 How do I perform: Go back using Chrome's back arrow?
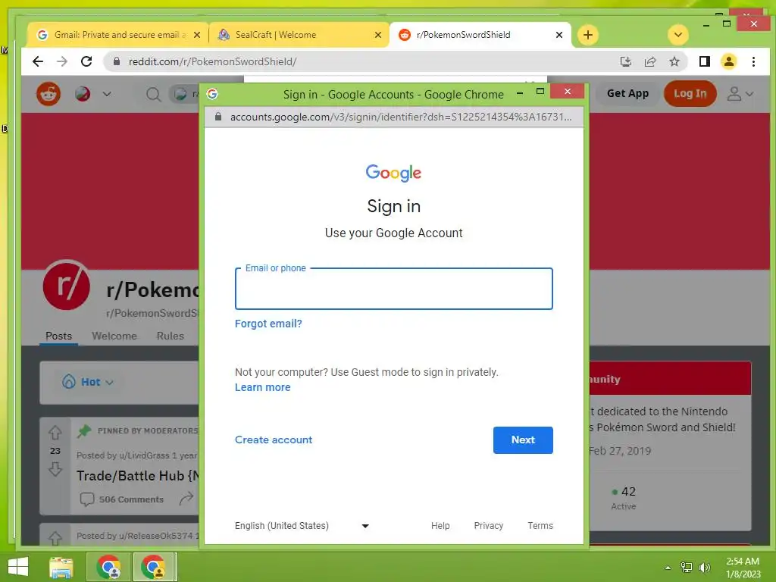click(x=38, y=61)
